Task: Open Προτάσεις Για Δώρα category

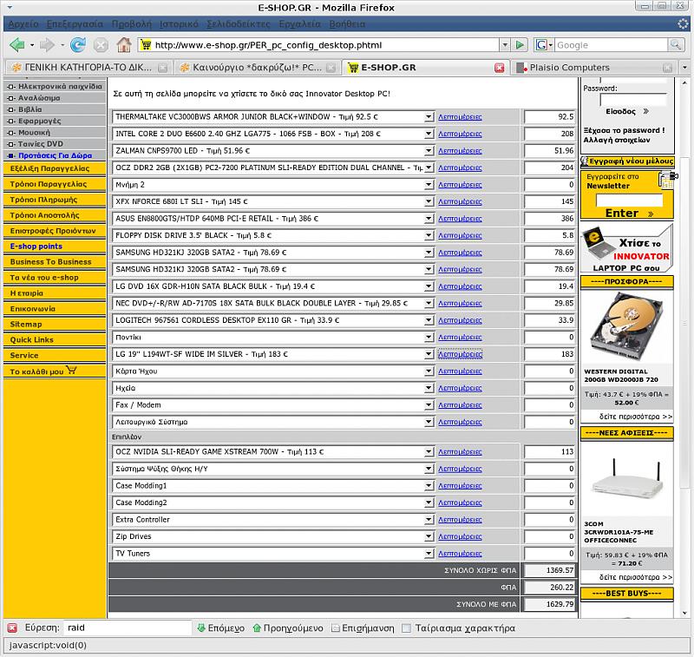Action: pos(55,155)
